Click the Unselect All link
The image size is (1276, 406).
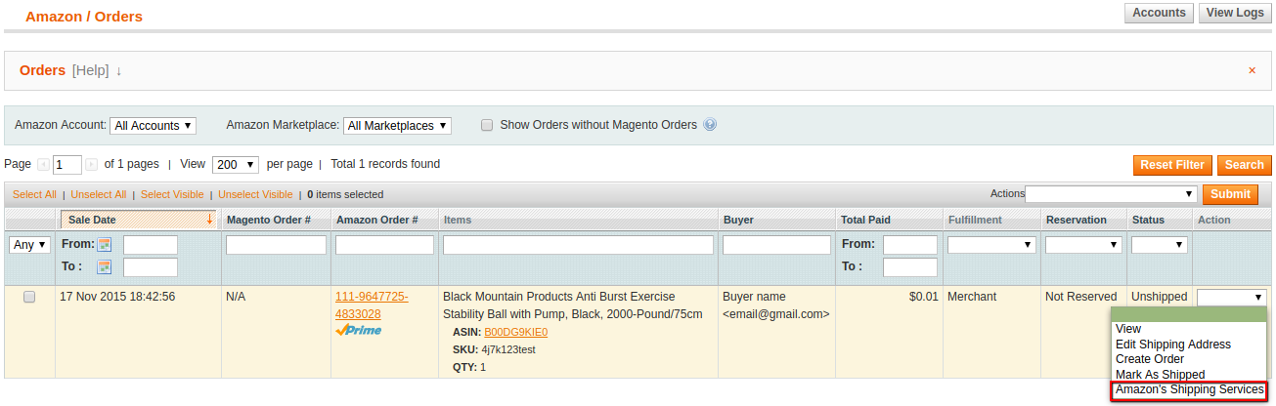pyautogui.click(x=99, y=194)
